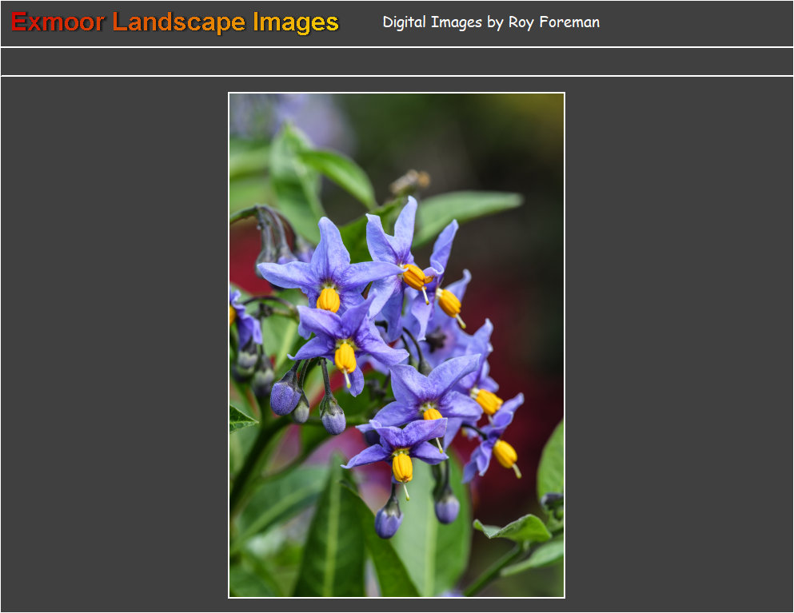Click the purple flower photograph

[397, 344]
